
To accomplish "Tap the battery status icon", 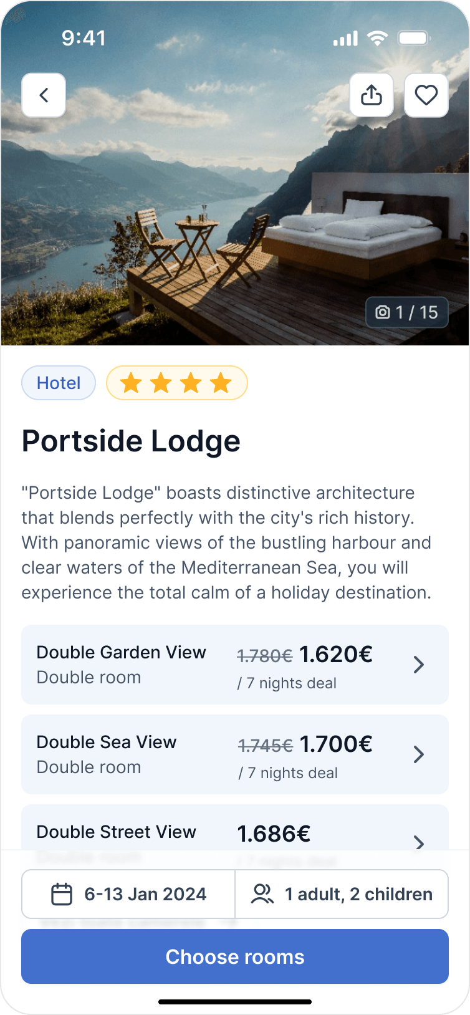I will pyautogui.click(x=414, y=38).
